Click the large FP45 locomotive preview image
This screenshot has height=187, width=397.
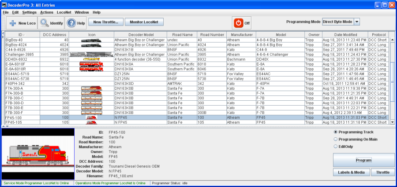(37, 153)
